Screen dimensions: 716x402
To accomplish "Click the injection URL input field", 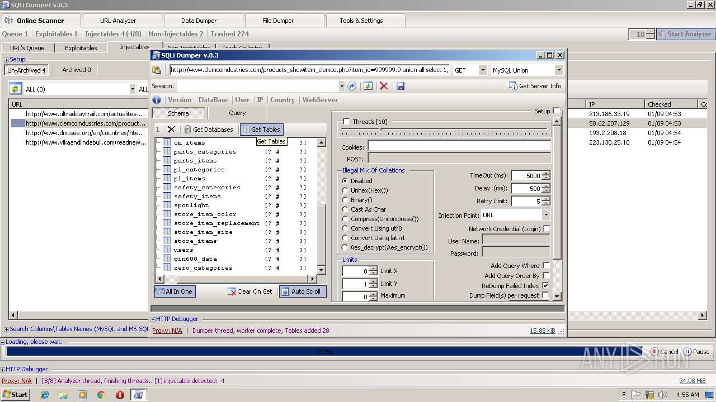I will tap(309, 70).
